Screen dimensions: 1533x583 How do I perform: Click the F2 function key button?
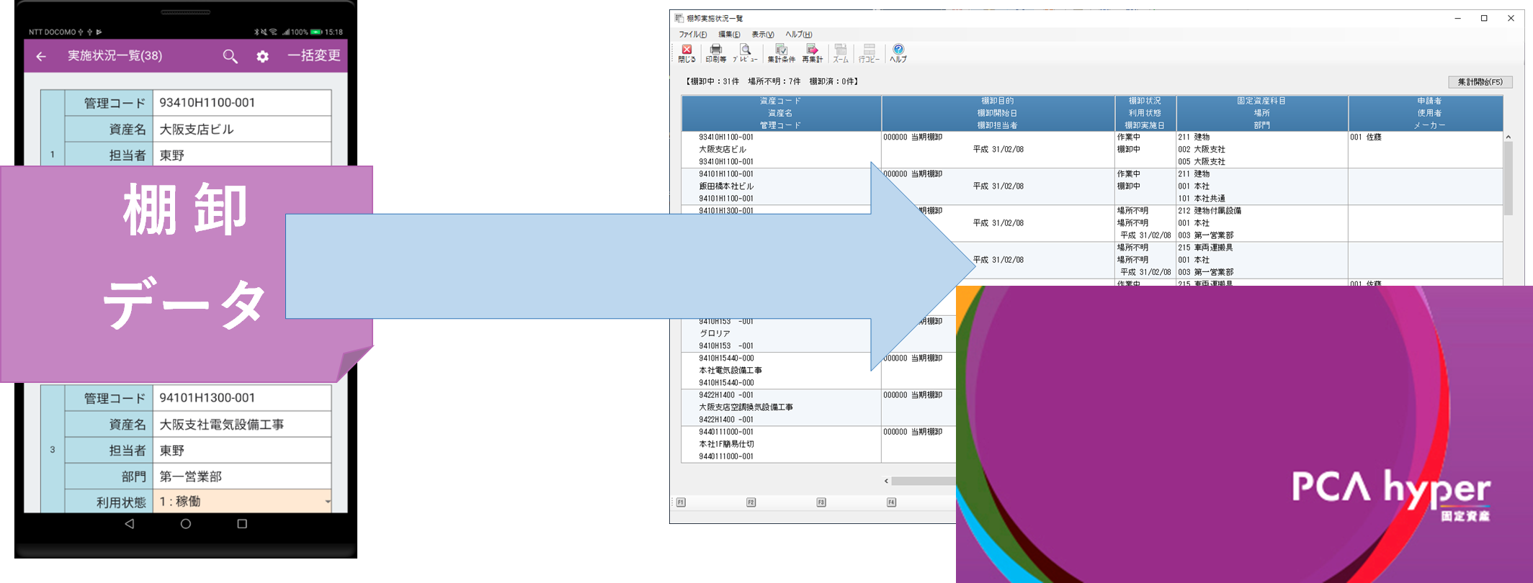(x=751, y=502)
